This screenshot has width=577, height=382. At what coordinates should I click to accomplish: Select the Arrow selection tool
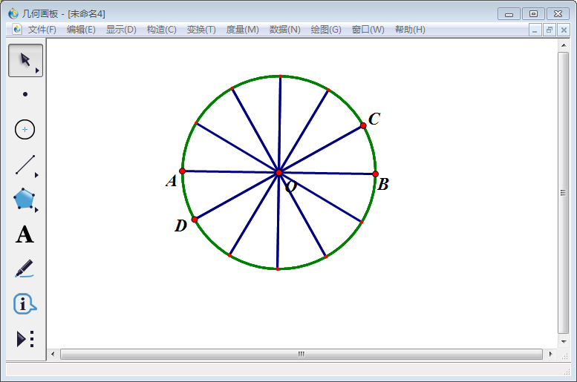pos(25,60)
